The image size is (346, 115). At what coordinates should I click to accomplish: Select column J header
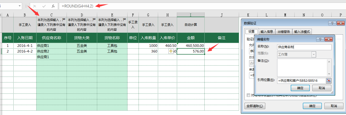coord(222,15)
